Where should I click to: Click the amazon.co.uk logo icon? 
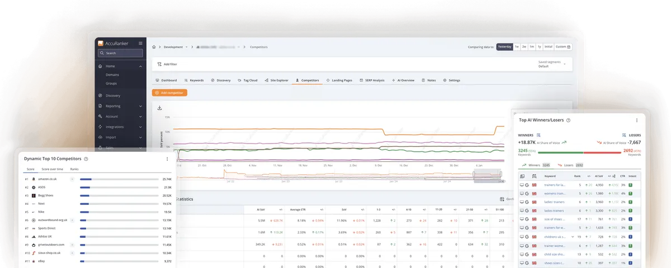point(34,179)
